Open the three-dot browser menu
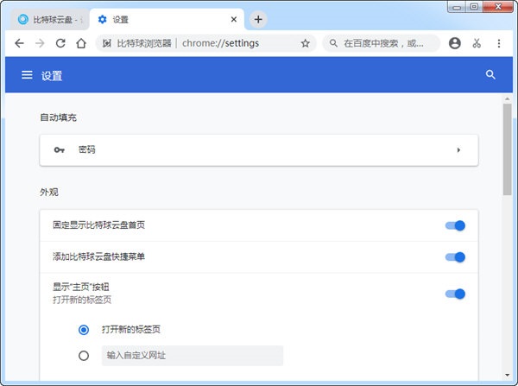Viewport: 518px width, 386px height. [x=499, y=43]
